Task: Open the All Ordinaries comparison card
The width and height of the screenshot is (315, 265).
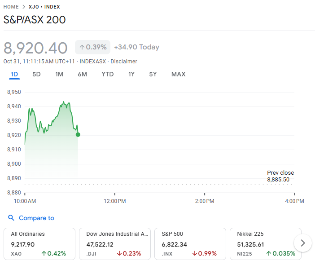Action: pos(39,243)
